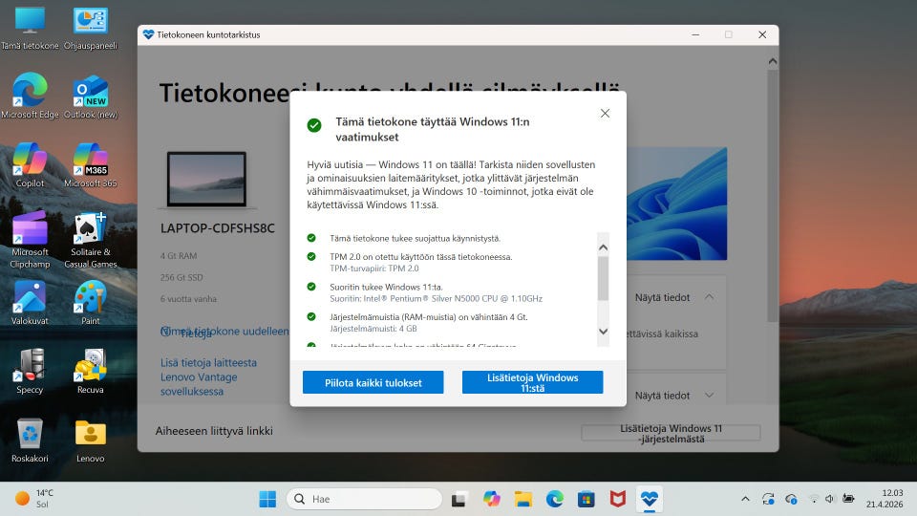Open Outlook (new) desktop shortcut
This screenshot has width=917, height=516.
coord(91,96)
